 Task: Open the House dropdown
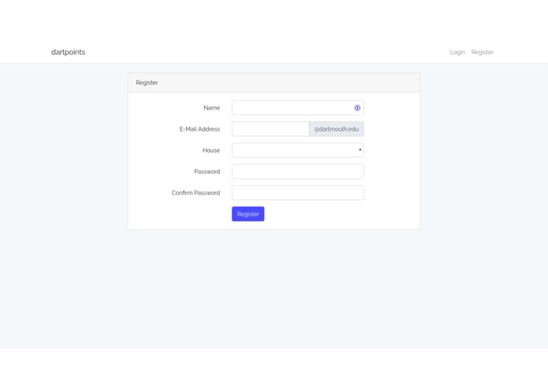pos(298,150)
